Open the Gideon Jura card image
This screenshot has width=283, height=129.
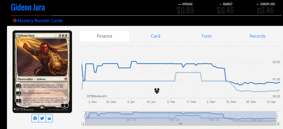click(x=42, y=72)
